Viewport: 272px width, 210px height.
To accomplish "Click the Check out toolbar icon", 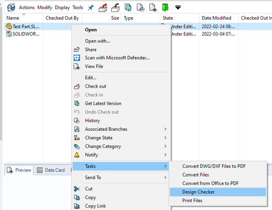I will (x=103, y=8).
